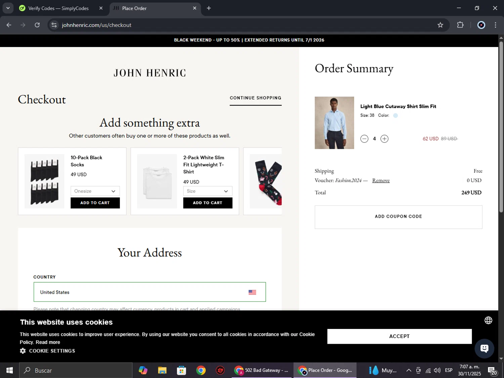Image resolution: width=504 pixels, height=378 pixels.
Task: Add 2-Pack White T-Shirt to cart
Action: pos(208,203)
